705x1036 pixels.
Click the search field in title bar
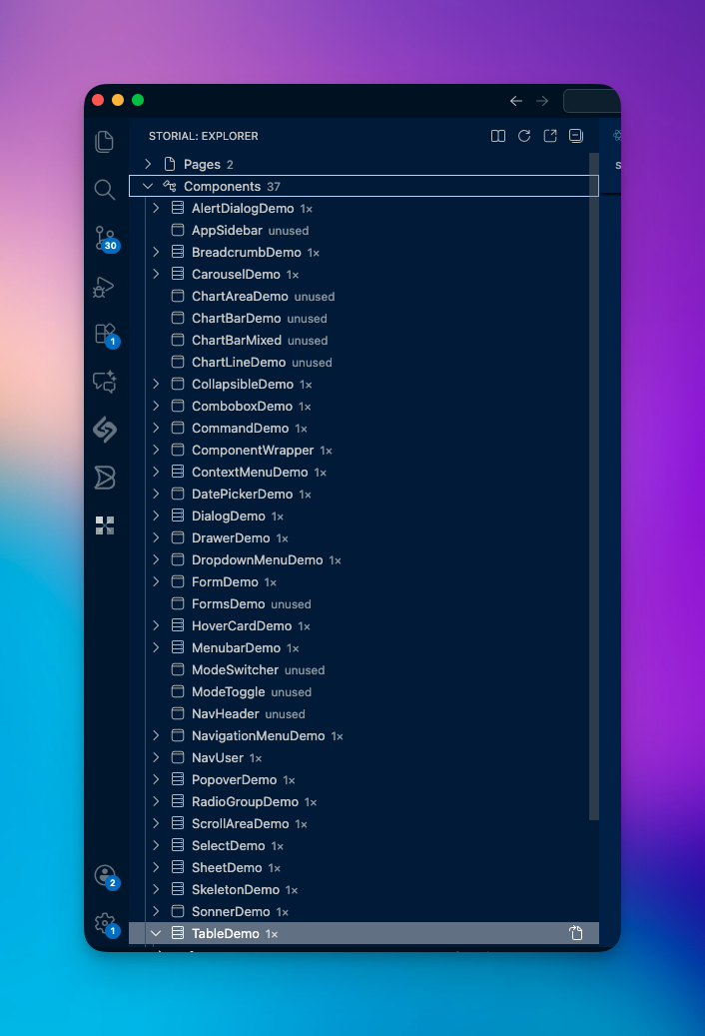[x=591, y=101]
